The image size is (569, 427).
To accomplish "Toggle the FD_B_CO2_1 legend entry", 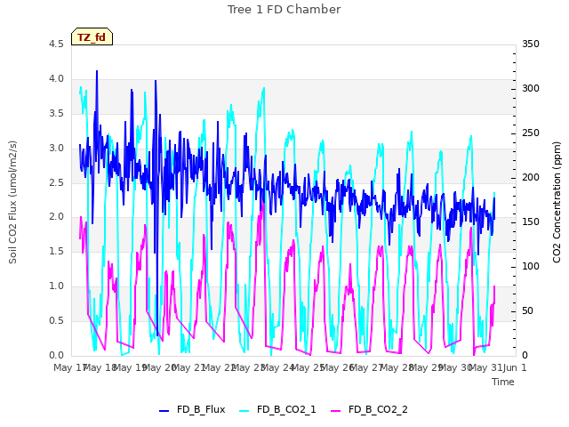I will click(x=277, y=409).
